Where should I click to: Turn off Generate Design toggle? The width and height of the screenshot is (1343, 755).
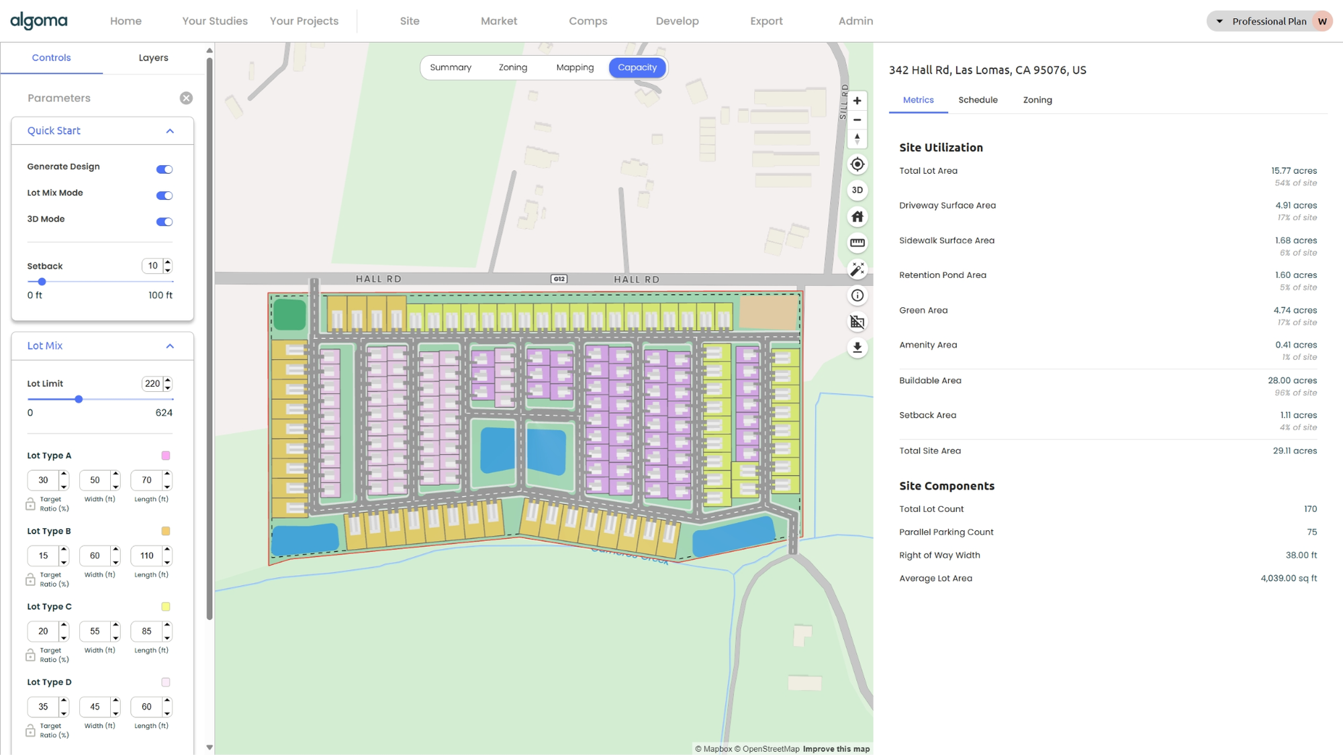(x=164, y=169)
